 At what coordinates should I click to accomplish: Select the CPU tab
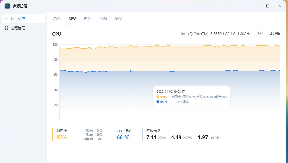tap(72, 19)
